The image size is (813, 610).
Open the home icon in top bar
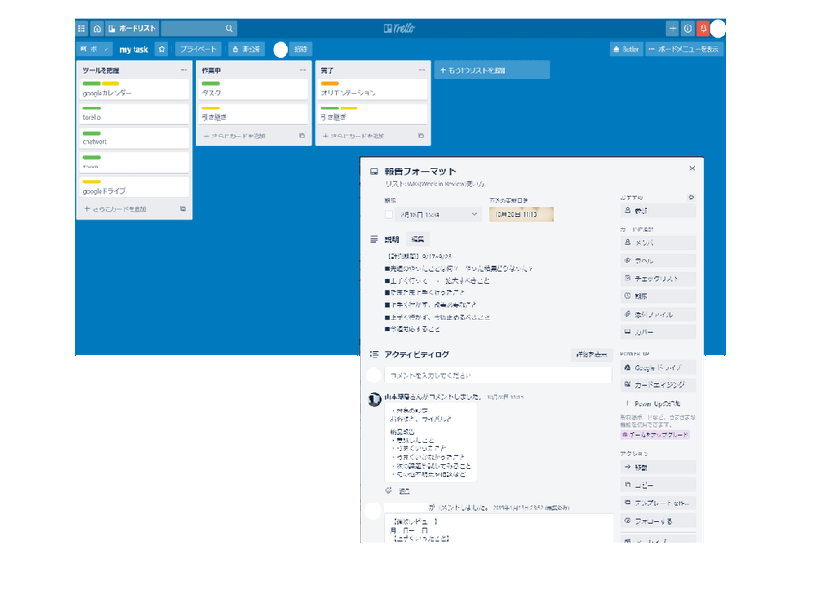pos(97,28)
